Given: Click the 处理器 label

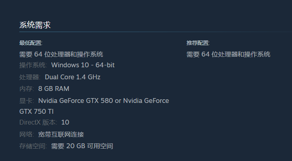Looking at the screenshot, I should click(30, 77).
